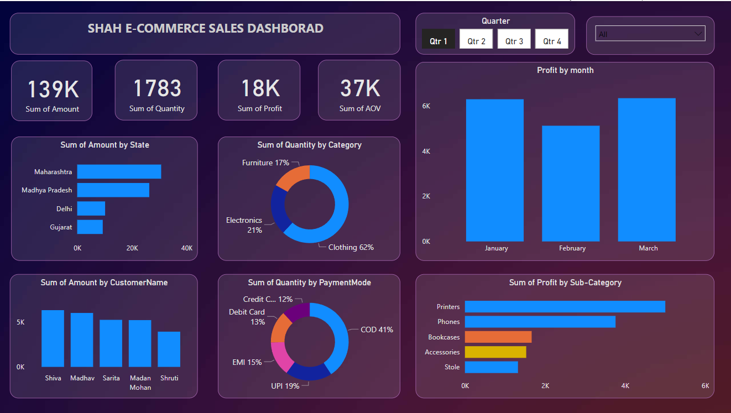Click the March column in Profit by month
Viewport: 731px width, 413px height.
pyautogui.click(x=647, y=171)
